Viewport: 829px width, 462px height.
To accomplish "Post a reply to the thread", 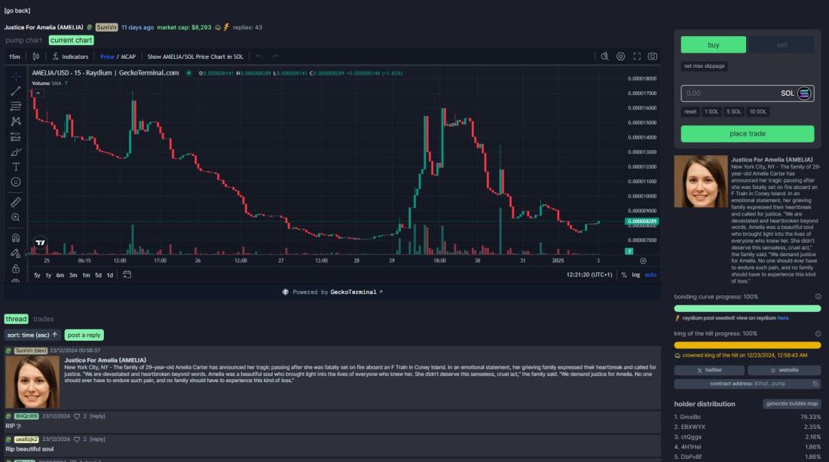I will [84, 335].
